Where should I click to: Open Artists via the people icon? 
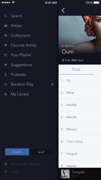point(6,26)
